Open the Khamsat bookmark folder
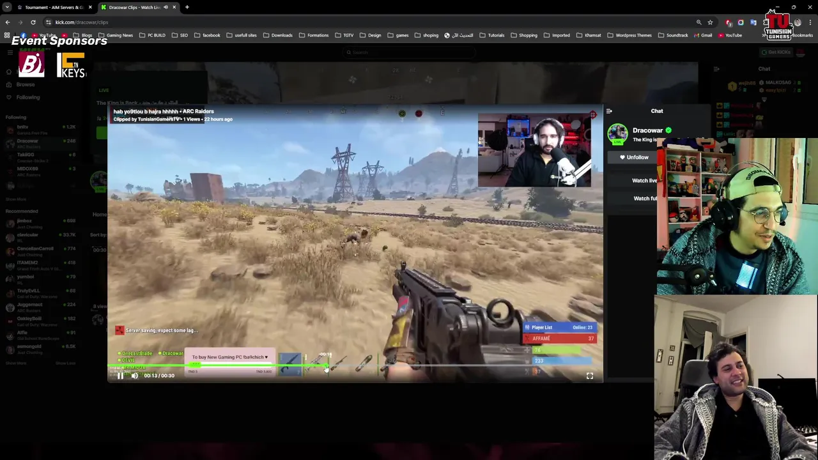Viewport: 818px width, 460px height. 589,35
